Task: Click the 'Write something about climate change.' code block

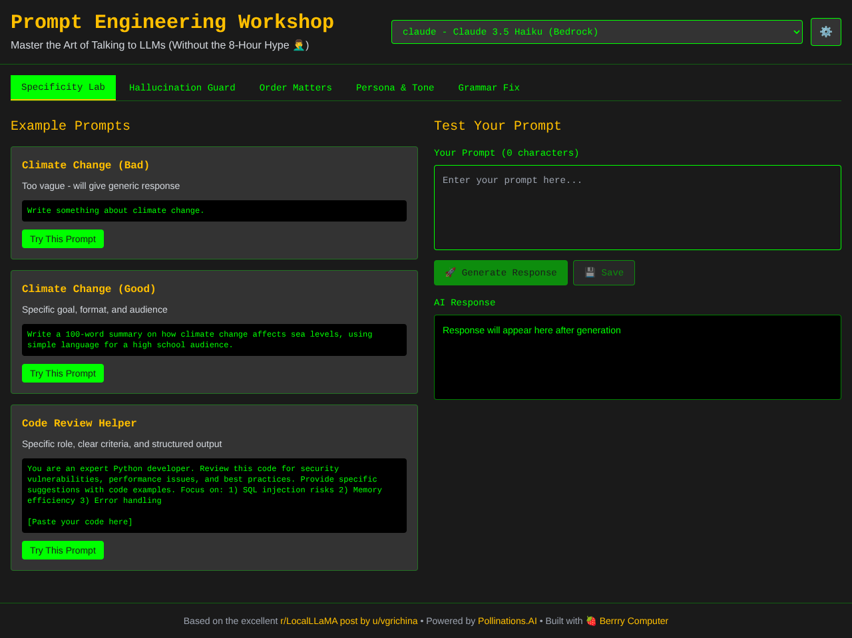Action: [214, 211]
